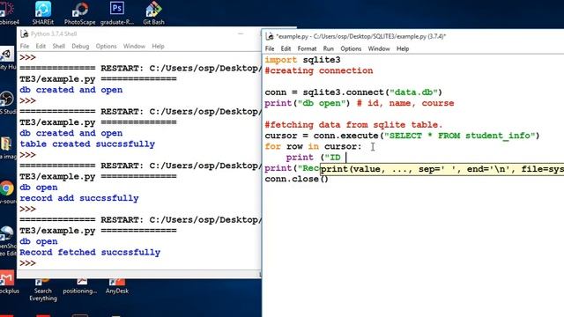This screenshot has width=564, height=317.
Task: Click the '#creating connection' comment
Action: pos(319,70)
